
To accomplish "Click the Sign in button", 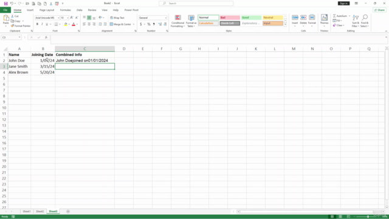I will point(343,3).
